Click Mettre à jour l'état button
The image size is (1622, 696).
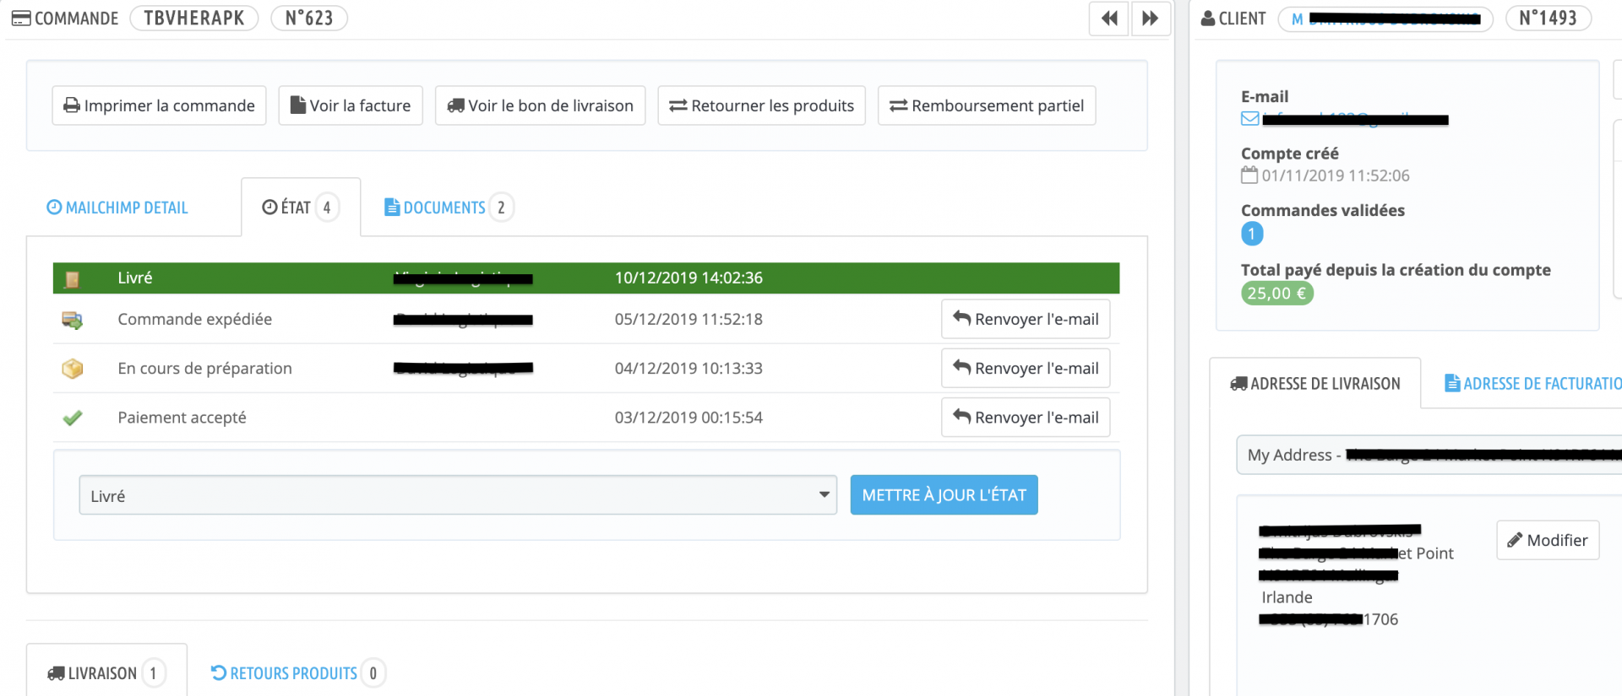[x=944, y=495]
